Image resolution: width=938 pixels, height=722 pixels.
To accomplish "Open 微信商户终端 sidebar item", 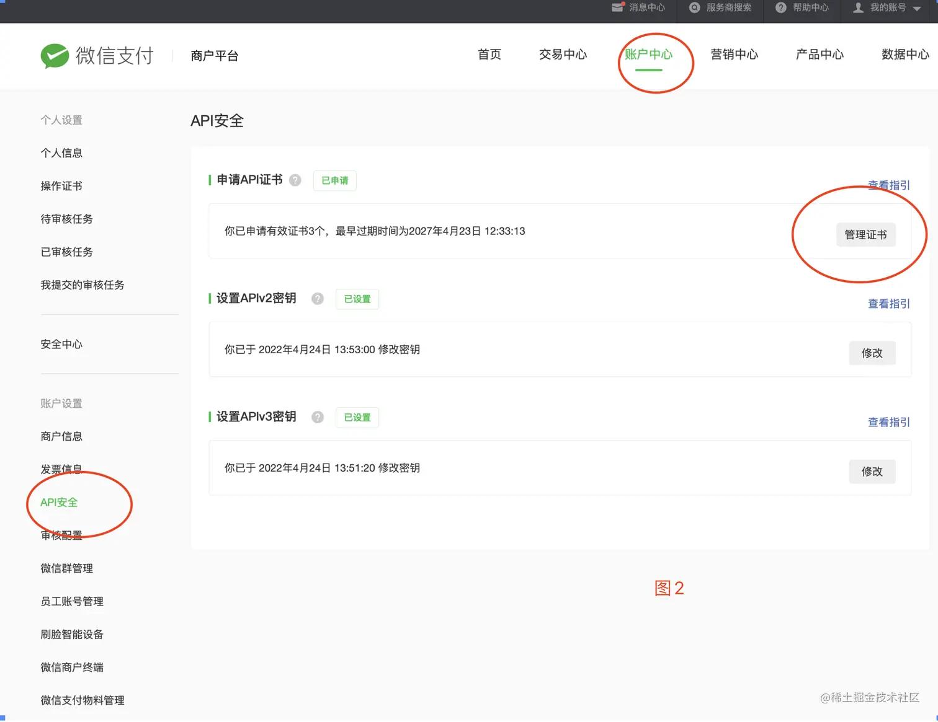I will point(72,667).
